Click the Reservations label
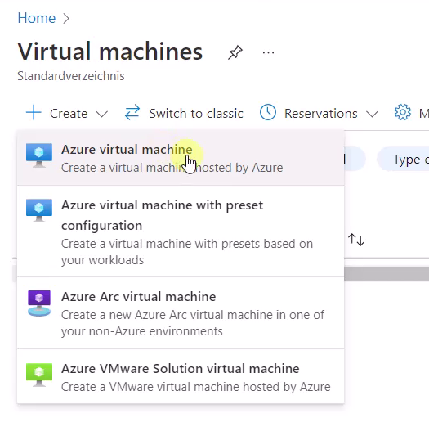The width and height of the screenshot is (429, 427). pyautogui.click(x=320, y=114)
